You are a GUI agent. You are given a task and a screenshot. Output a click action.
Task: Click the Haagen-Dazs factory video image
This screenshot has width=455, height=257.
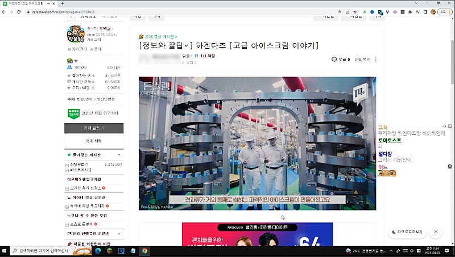[258, 144]
